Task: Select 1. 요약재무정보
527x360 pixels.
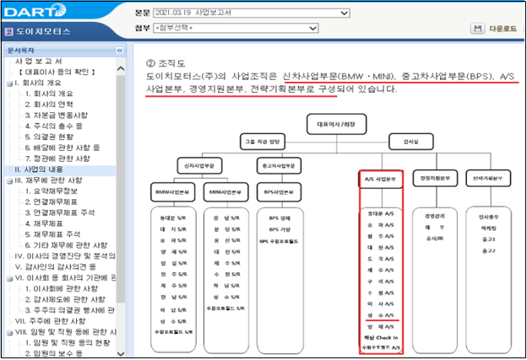Action: point(52,191)
